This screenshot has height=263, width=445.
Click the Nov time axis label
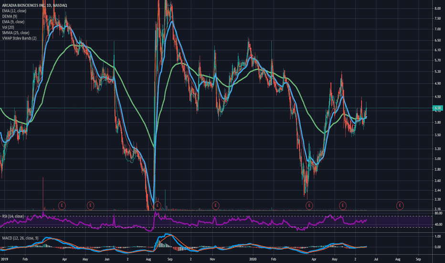(x=212, y=259)
